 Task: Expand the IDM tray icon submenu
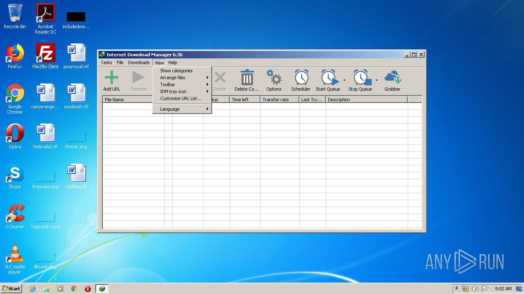[x=182, y=91]
